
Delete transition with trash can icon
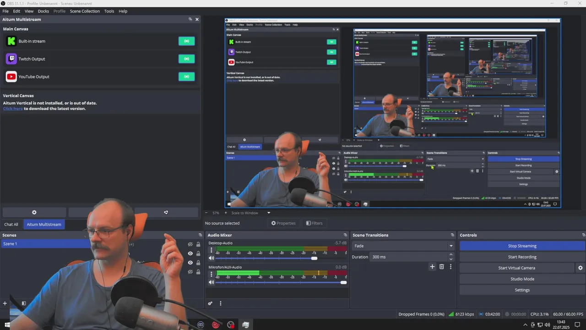coord(442,267)
